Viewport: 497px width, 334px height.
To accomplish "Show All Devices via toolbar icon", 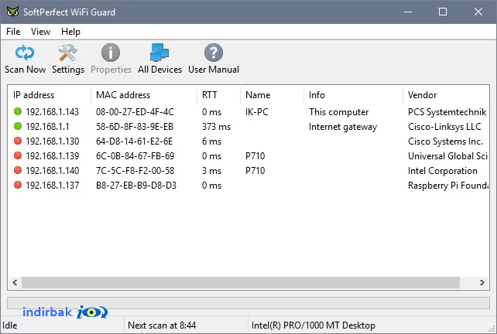I will (x=159, y=53).
